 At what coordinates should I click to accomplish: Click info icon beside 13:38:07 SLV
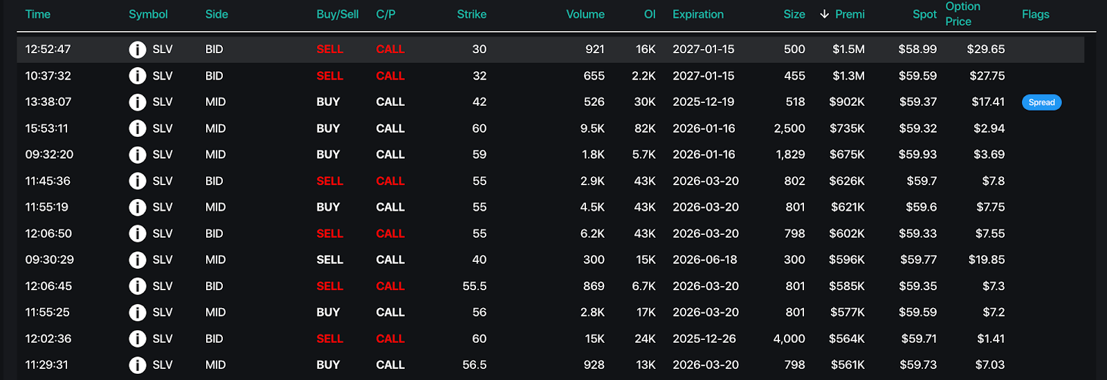coord(138,102)
